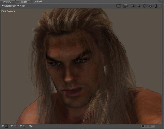Click the ring-shaped circle icon in top toolbar
The height and width of the screenshot is (129, 164).
144,6
